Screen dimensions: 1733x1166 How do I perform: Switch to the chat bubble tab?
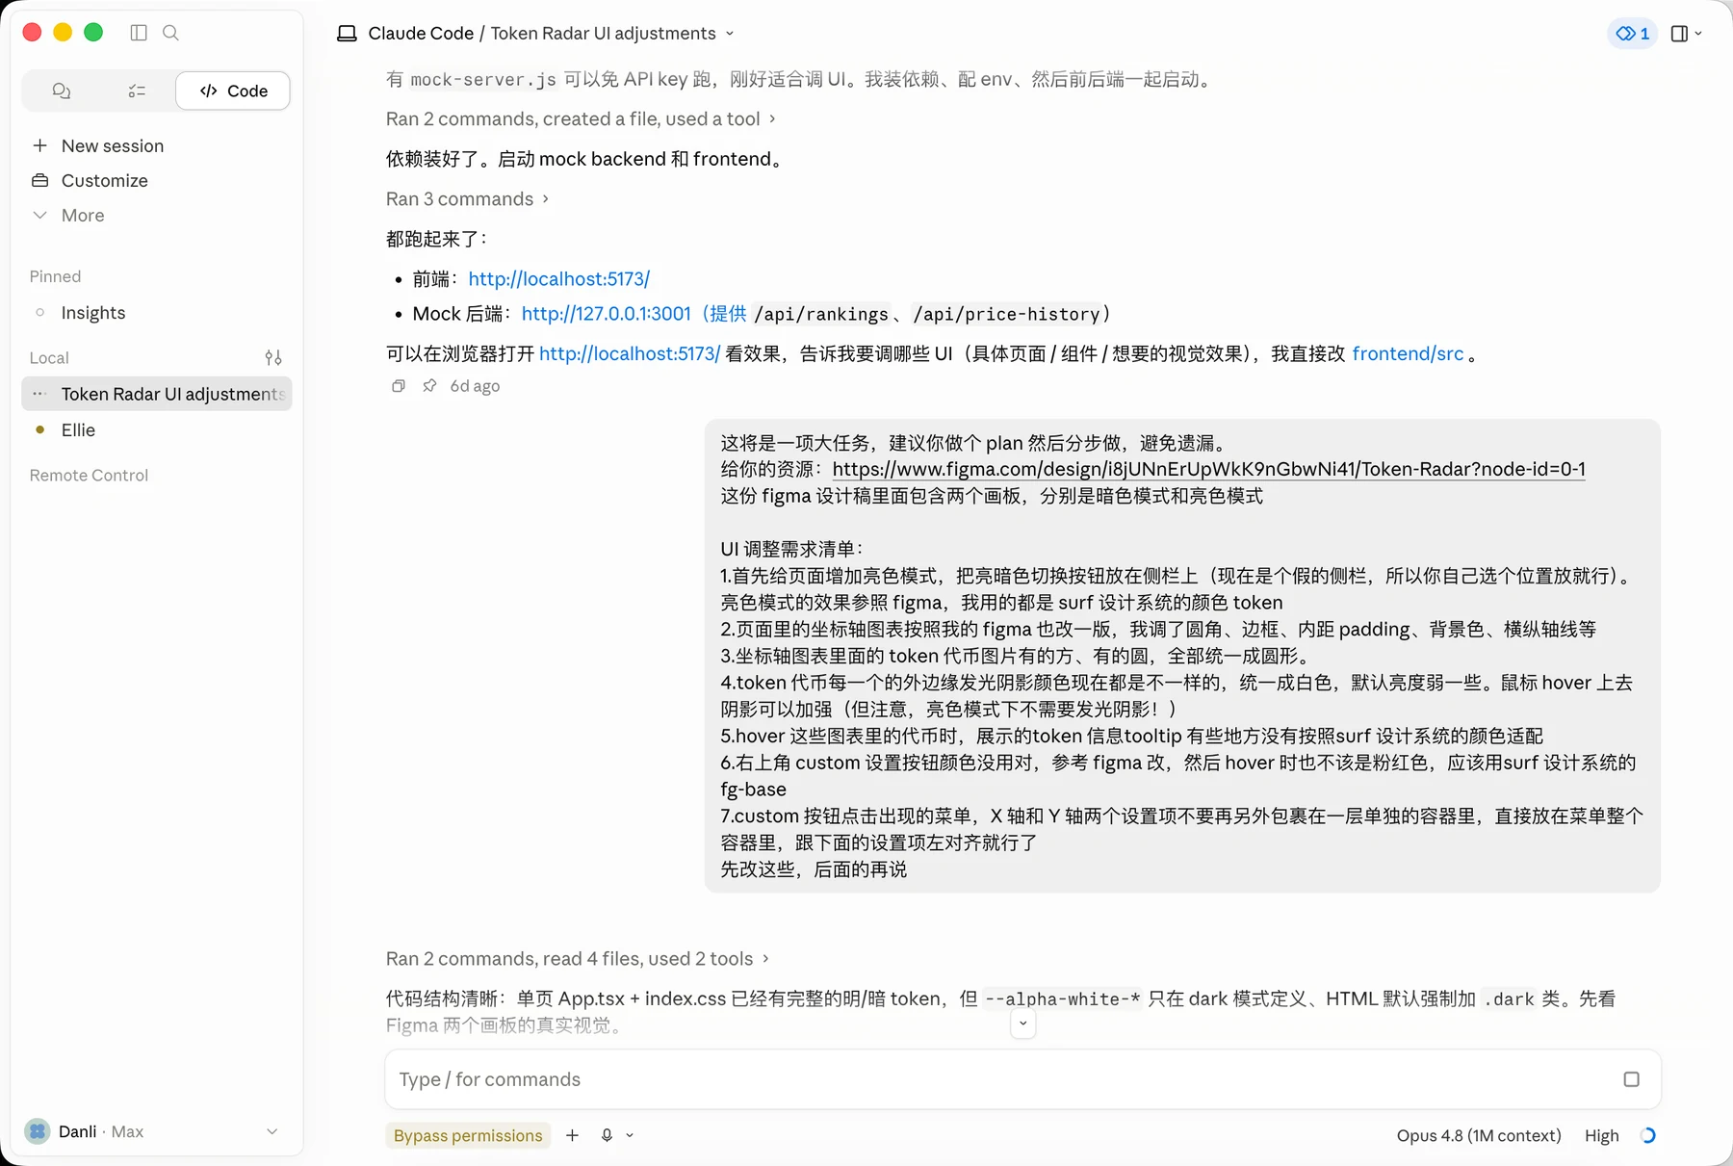[61, 91]
